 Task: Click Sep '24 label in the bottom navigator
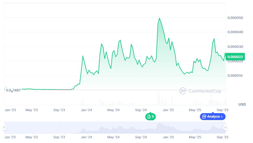click(141, 137)
